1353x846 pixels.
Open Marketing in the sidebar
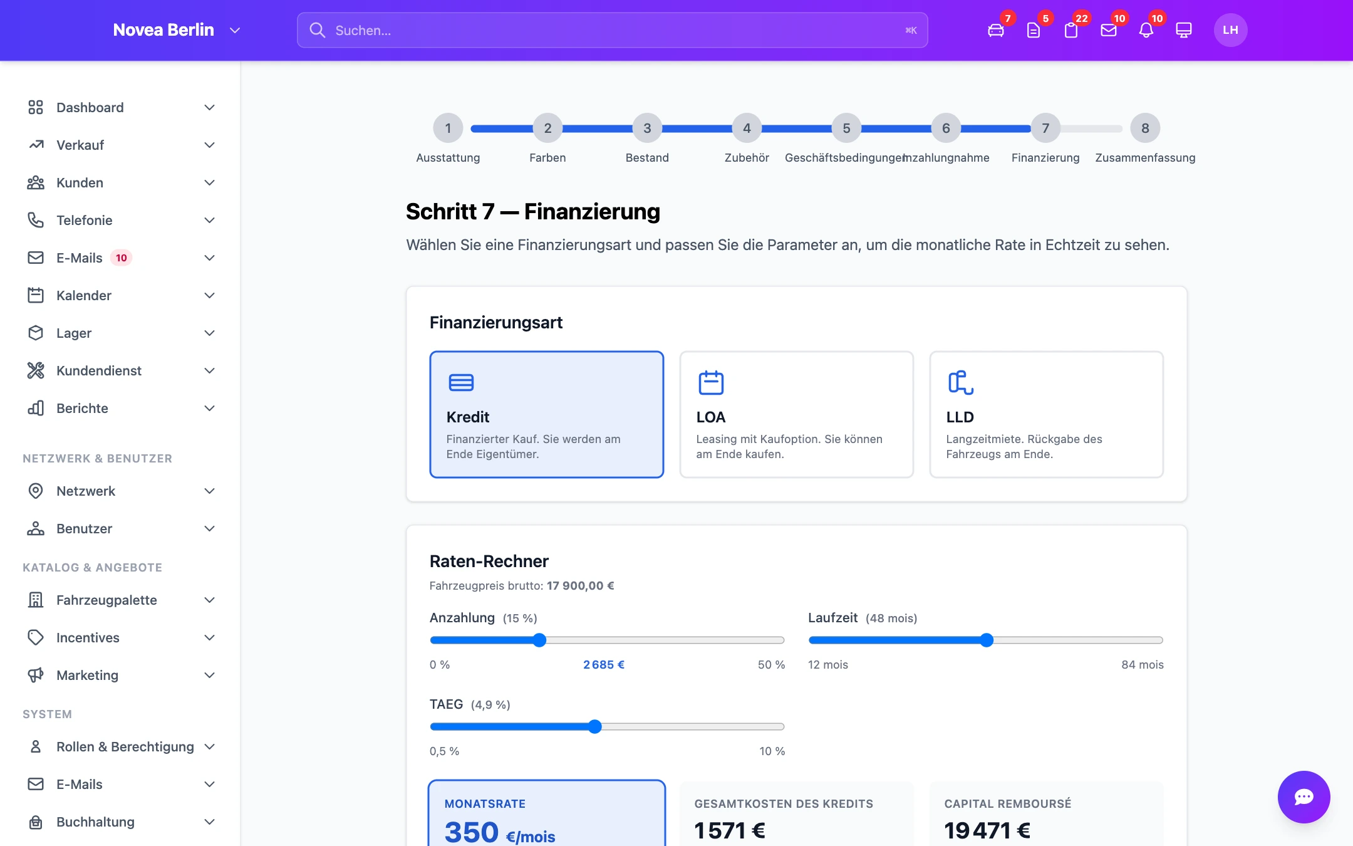120,675
